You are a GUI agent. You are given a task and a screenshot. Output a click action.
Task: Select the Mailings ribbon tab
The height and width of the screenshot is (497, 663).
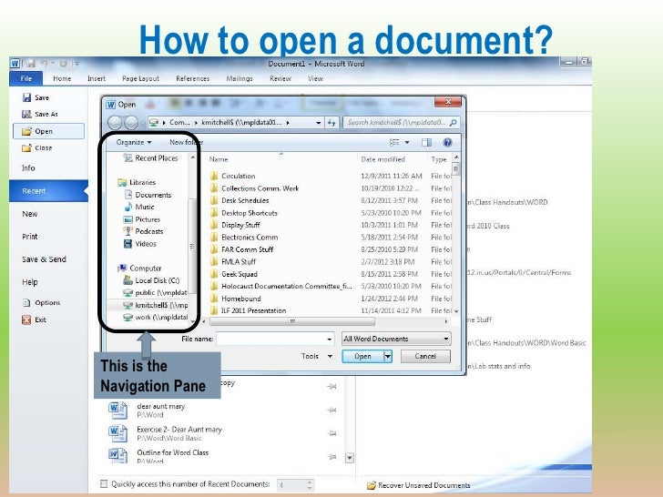point(240,78)
